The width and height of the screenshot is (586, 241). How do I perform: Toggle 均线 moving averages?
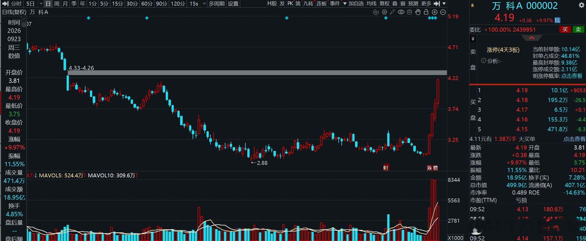pos(371,4)
